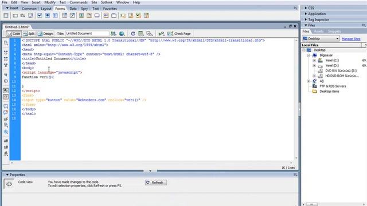Click Collapse Selection in coding toolbar
Viewport: 367px width, 206px height.
pyautogui.click(x=6, y=59)
